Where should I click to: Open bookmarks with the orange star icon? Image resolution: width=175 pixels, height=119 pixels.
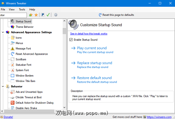point(36,15)
